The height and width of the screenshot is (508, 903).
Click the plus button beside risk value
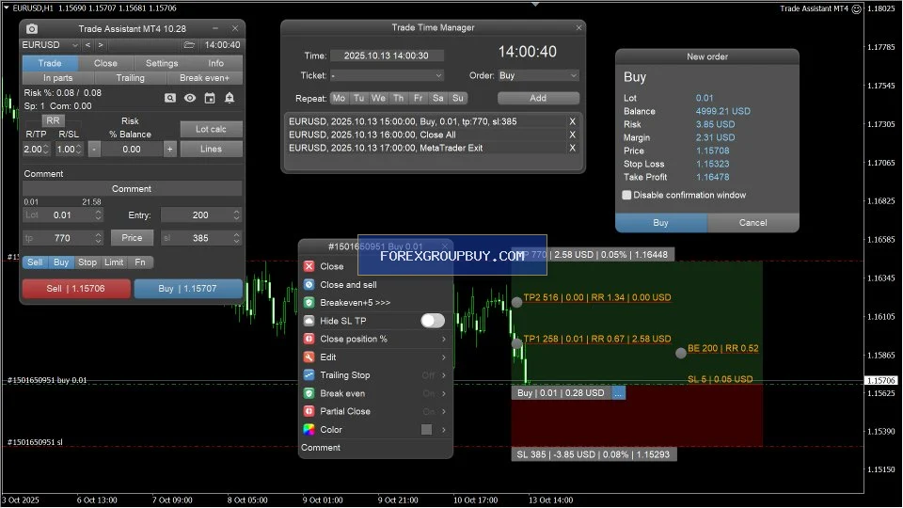point(170,150)
